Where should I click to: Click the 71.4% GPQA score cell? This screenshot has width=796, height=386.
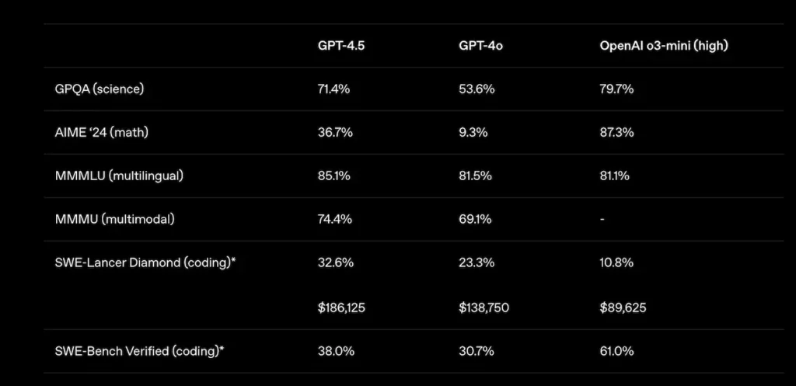click(x=335, y=89)
